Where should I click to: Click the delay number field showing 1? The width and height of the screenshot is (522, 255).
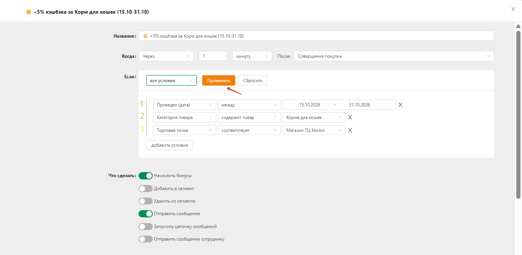[213, 56]
